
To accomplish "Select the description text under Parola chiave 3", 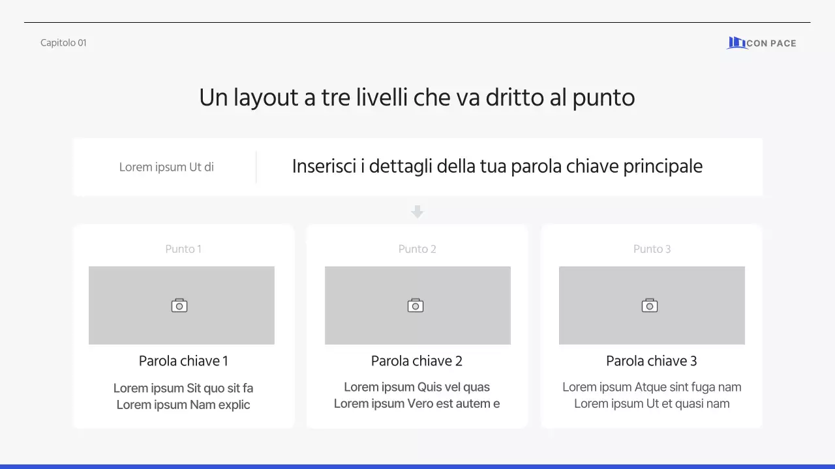I will (x=652, y=395).
